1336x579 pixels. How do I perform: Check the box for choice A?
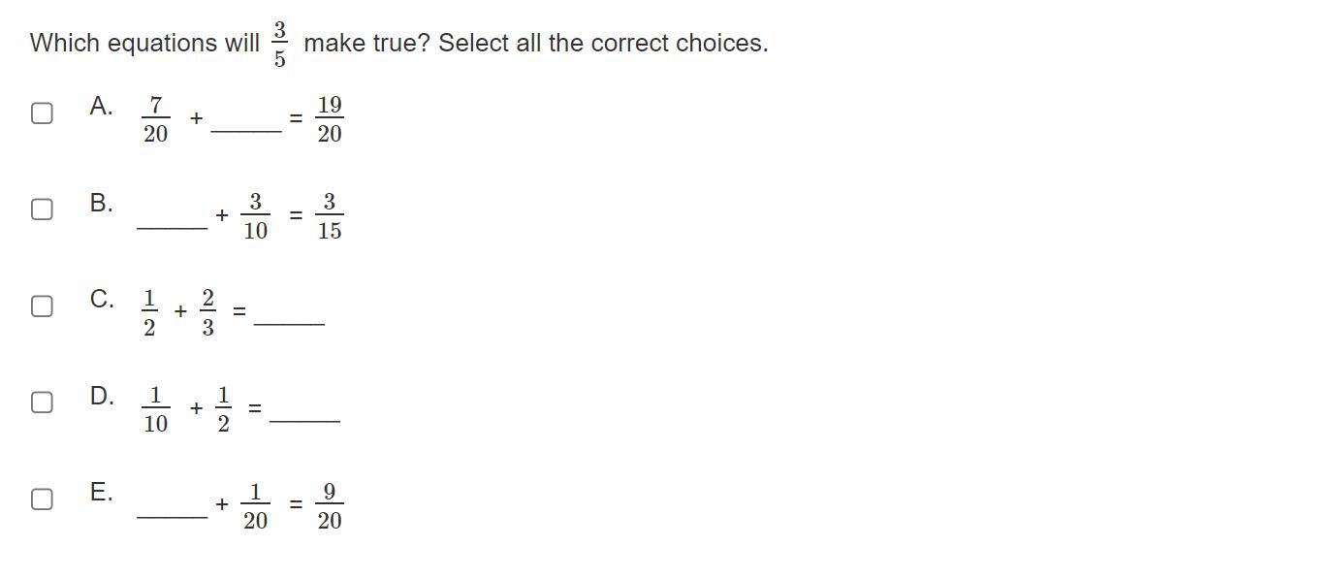coord(42,113)
